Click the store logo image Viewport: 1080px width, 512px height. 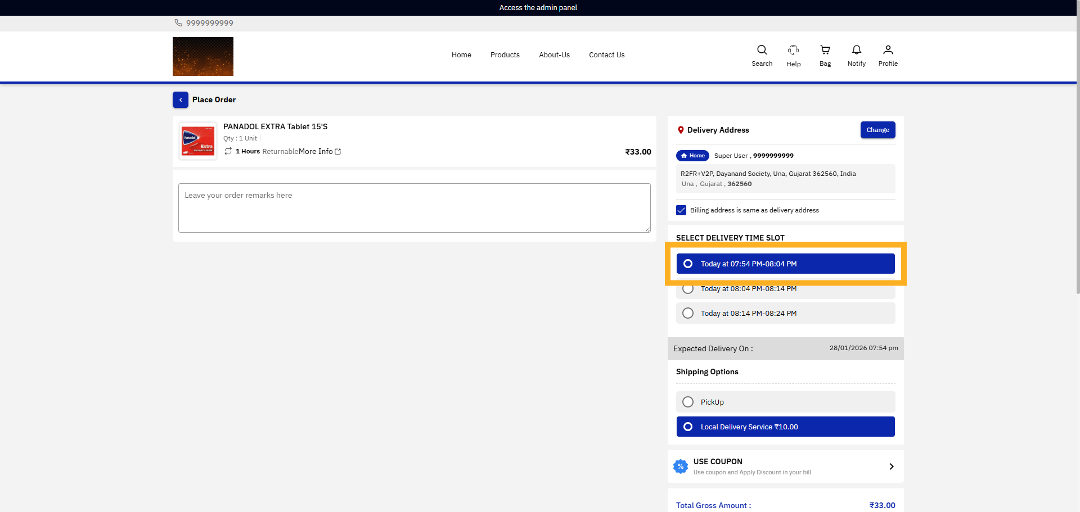click(202, 56)
